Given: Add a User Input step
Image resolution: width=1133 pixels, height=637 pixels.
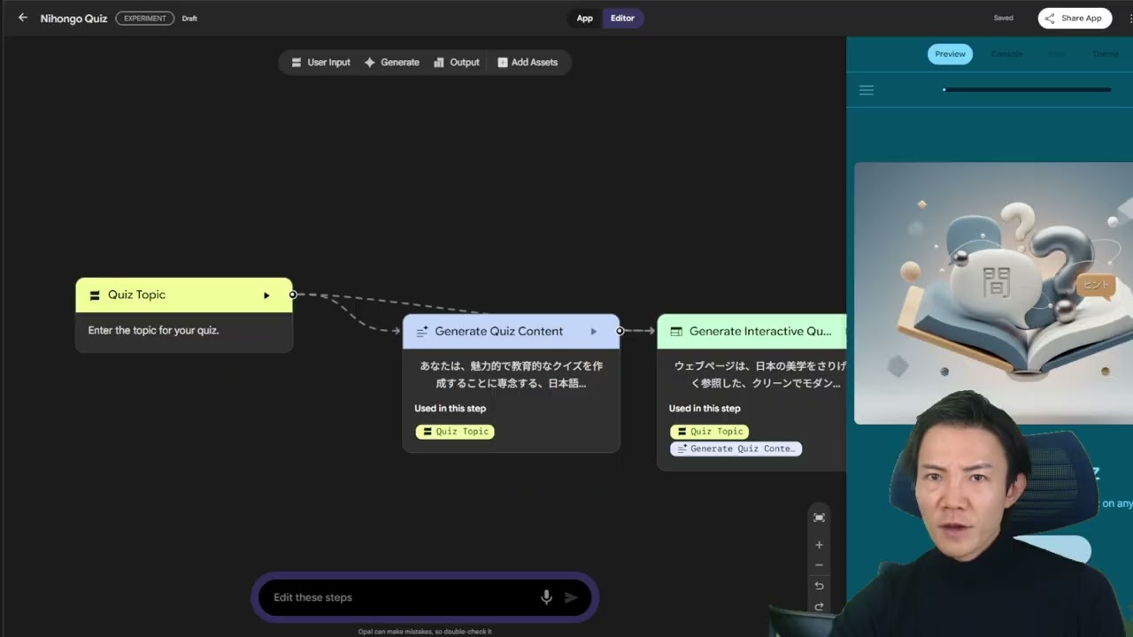Looking at the screenshot, I should pyautogui.click(x=320, y=62).
